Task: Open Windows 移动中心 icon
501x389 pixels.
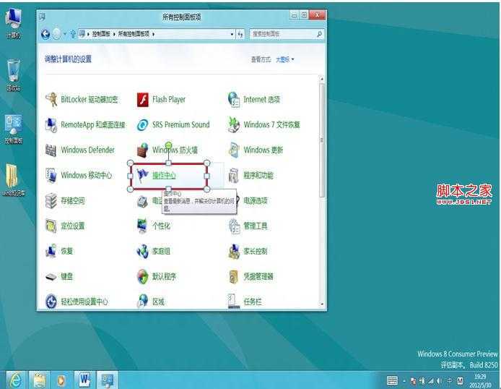Action: coord(51,175)
